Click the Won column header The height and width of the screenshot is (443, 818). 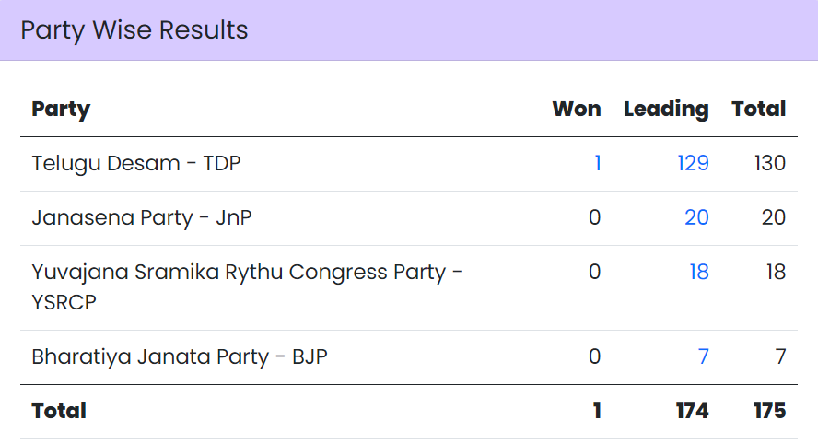point(576,110)
